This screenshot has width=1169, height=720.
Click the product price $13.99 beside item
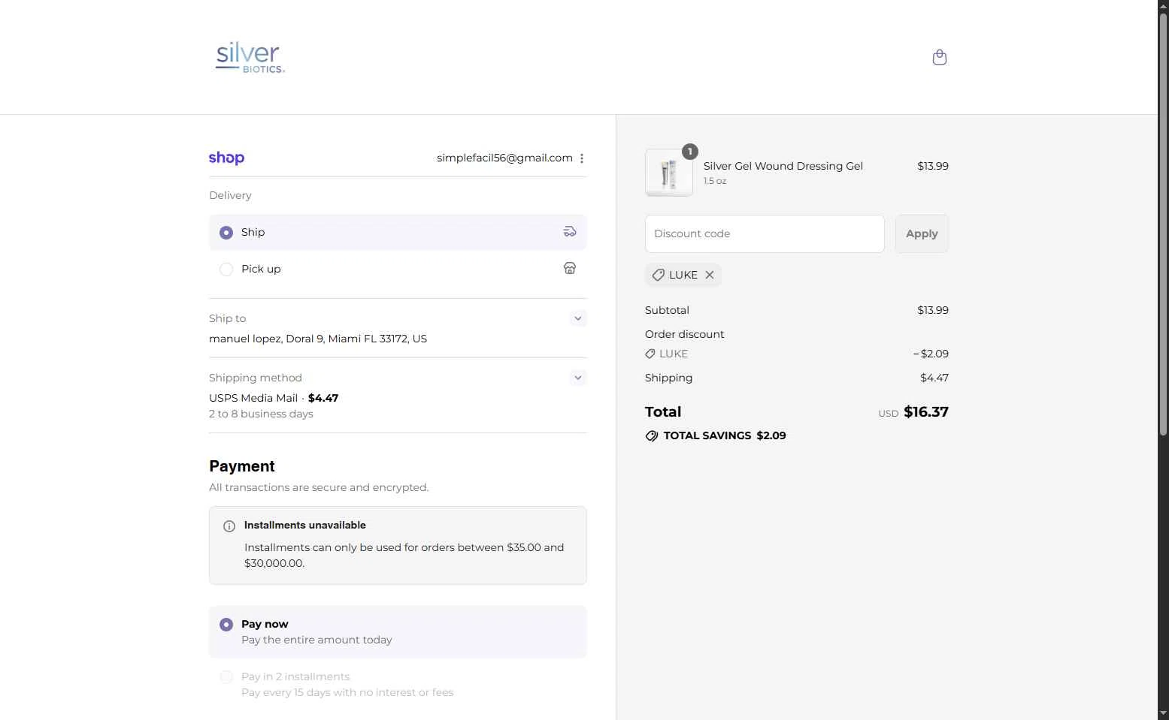coord(933,166)
